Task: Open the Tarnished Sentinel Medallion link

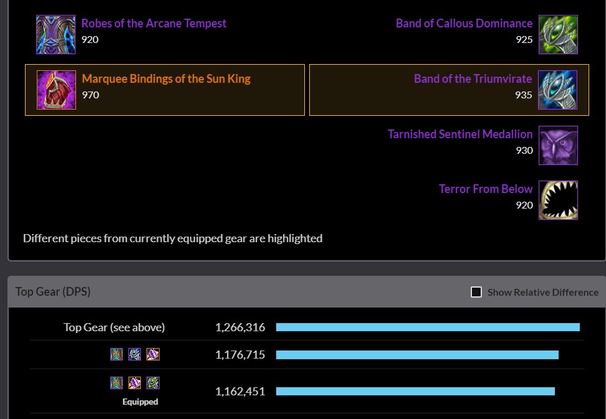Action: click(x=460, y=134)
